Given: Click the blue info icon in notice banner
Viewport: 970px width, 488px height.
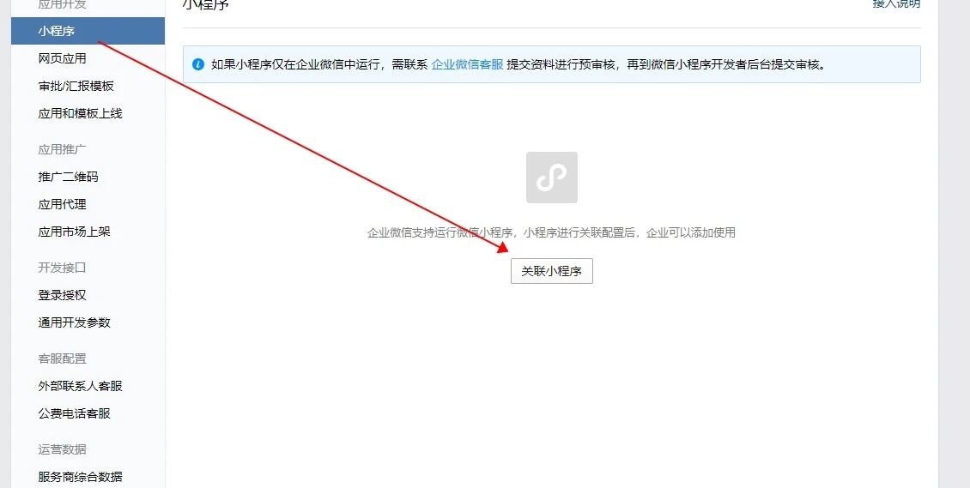Looking at the screenshot, I should pyautogui.click(x=198, y=64).
